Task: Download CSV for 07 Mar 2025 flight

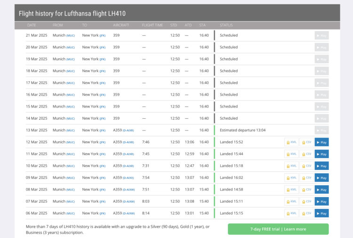Action: pyautogui.click(x=306, y=201)
